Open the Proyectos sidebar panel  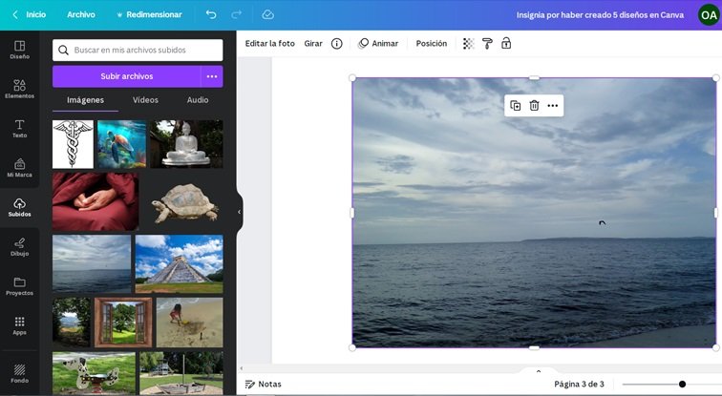click(x=19, y=286)
